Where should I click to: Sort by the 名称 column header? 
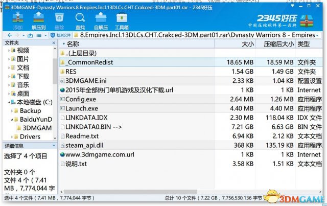point(137,44)
